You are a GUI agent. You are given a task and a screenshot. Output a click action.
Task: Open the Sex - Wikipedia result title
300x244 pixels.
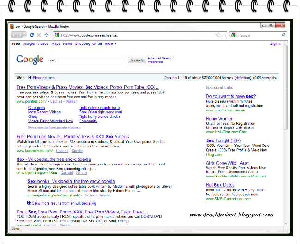(x=54, y=159)
